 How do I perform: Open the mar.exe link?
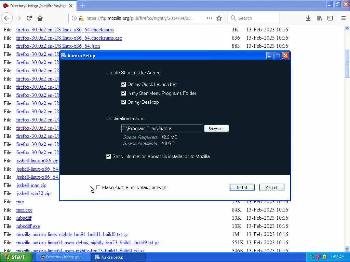coord(24,210)
